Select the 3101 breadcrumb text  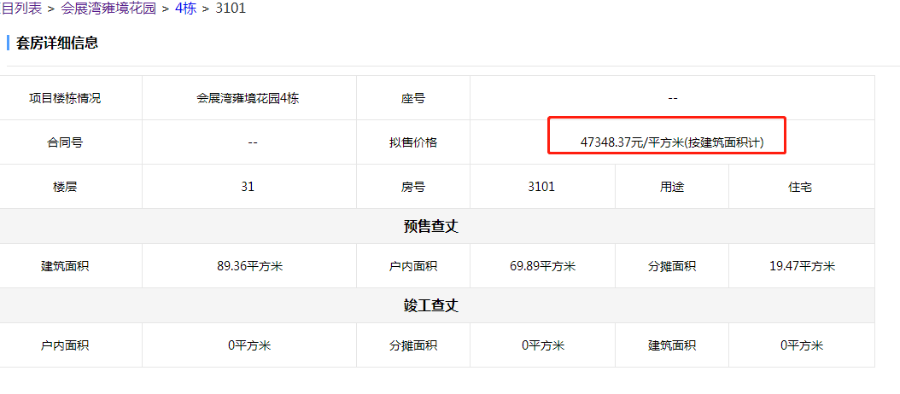tap(231, 9)
